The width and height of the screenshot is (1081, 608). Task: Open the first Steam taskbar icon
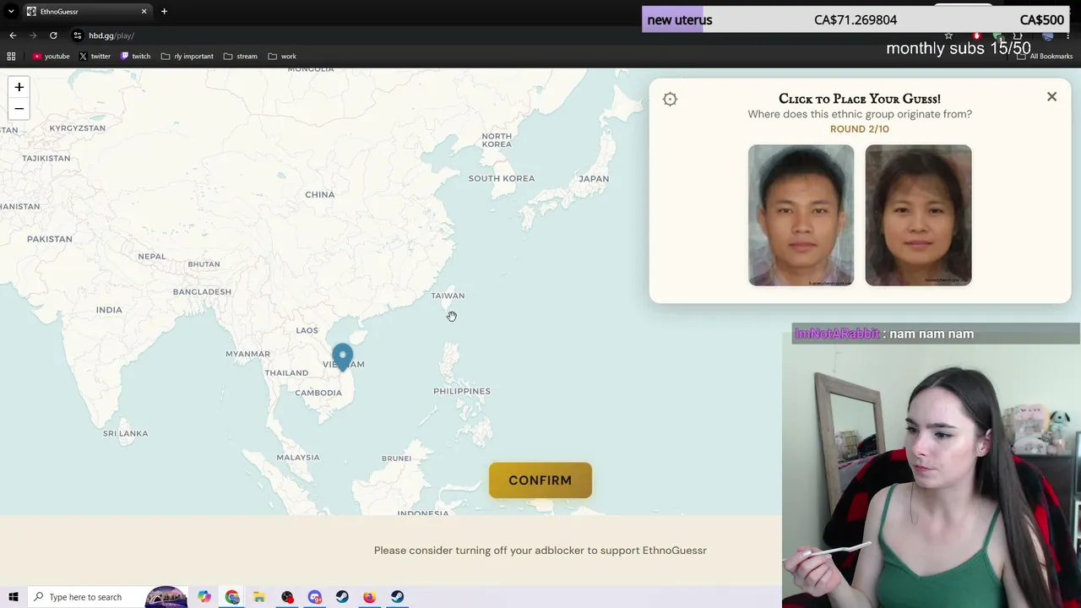coord(342,597)
